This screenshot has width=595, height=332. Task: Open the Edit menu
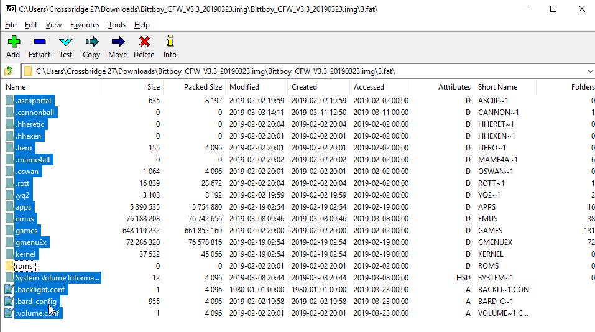30,25
